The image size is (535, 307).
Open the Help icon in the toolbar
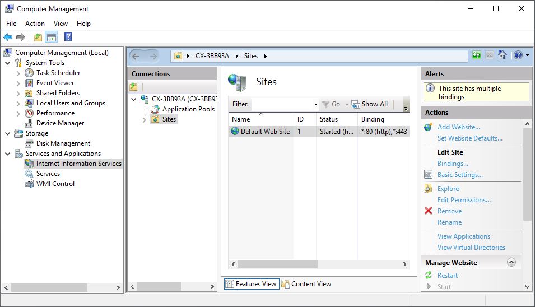[x=68, y=37]
